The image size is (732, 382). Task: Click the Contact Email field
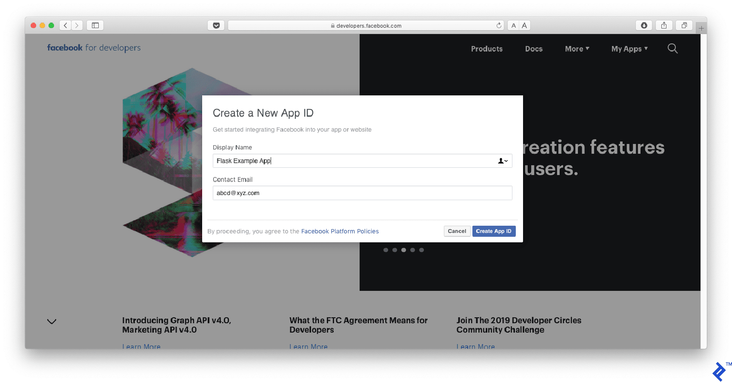(x=362, y=193)
